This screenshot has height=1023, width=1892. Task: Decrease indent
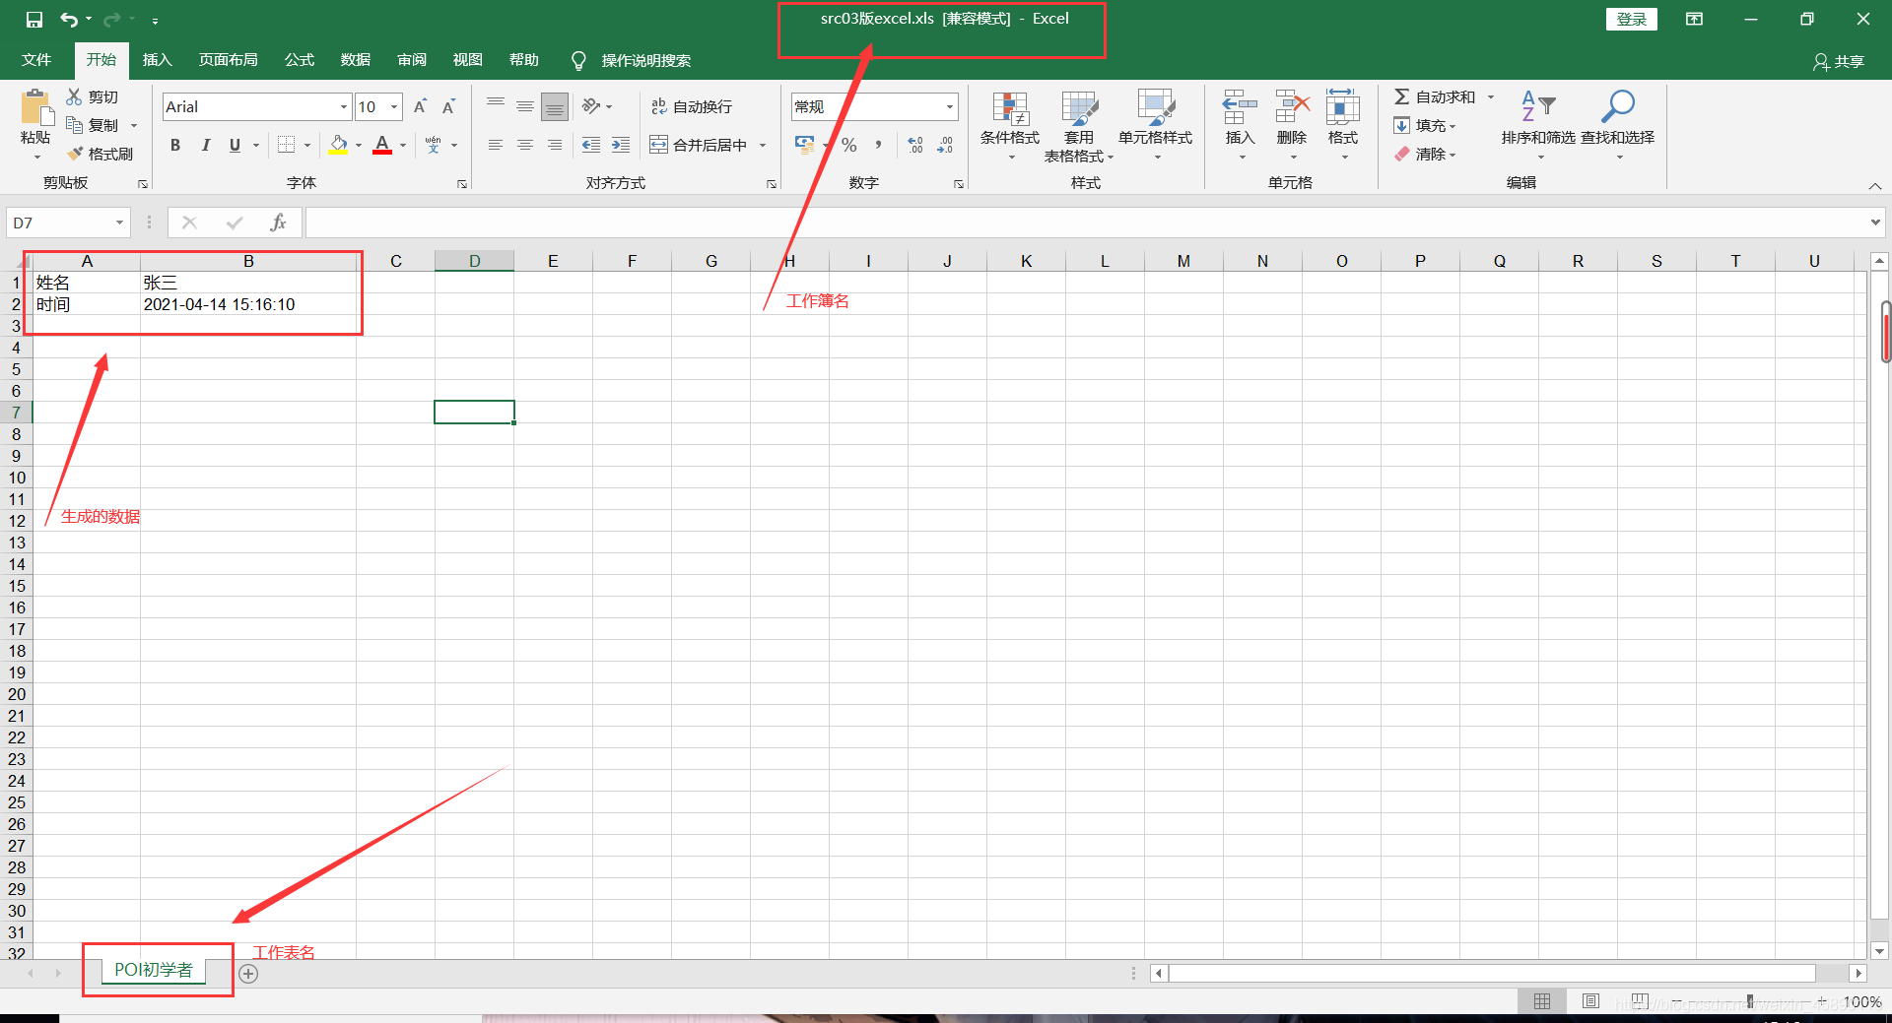coord(591,145)
